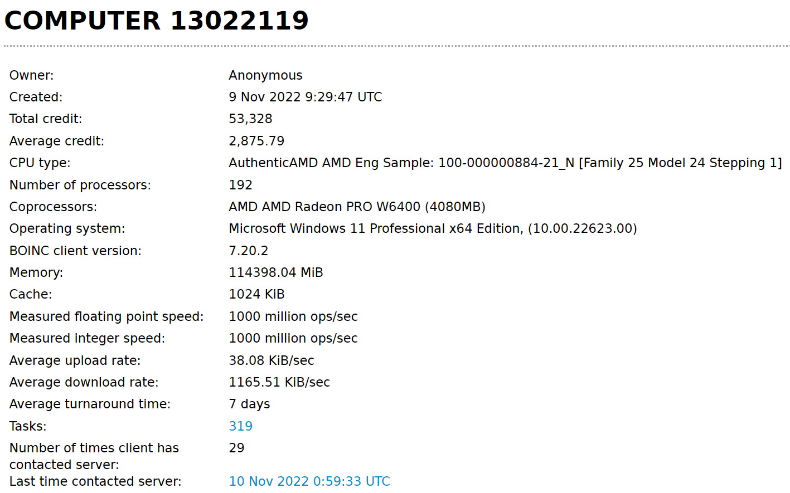Click the turnaround time value 7 days

(x=249, y=404)
